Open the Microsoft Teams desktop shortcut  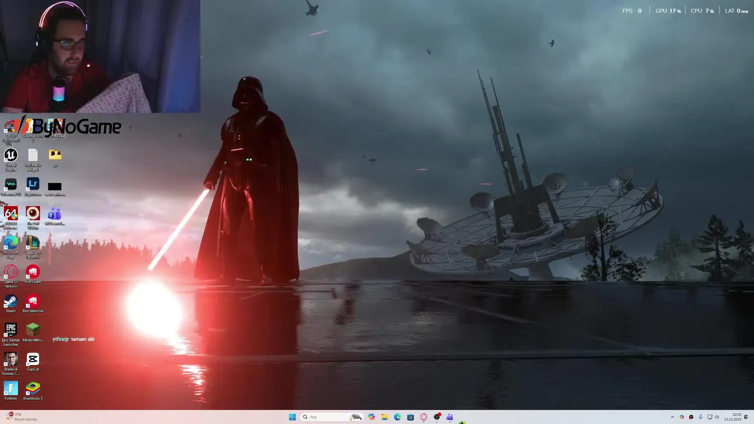point(55,216)
